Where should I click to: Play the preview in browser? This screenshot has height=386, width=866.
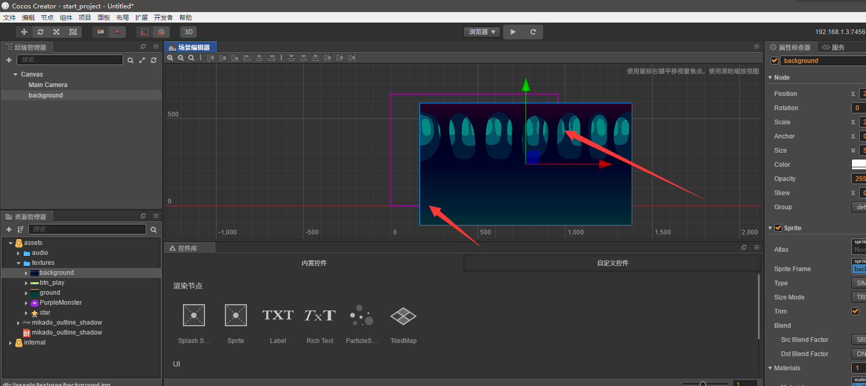(x=513, y=32)
